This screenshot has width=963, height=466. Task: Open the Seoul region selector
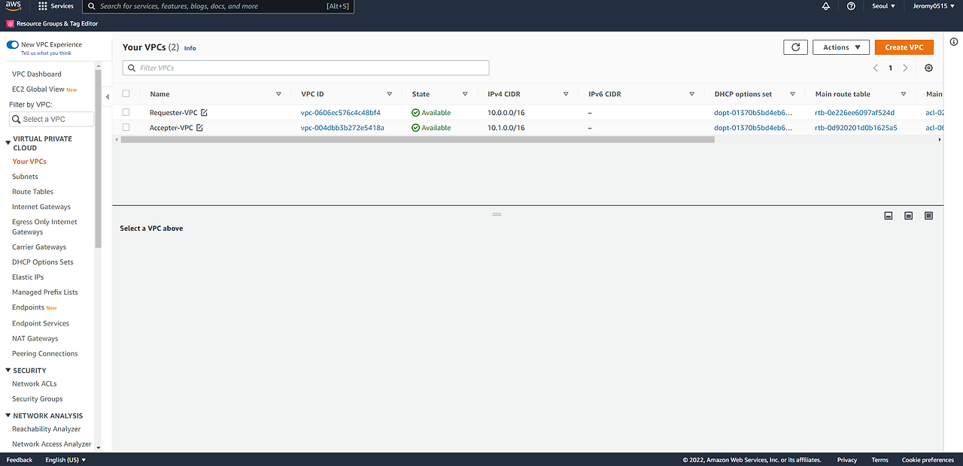click(x=882, y=6)
